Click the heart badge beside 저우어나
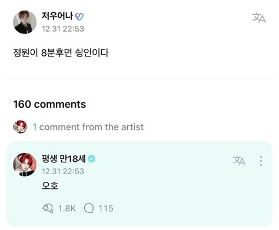 click(x=79, y=16)
